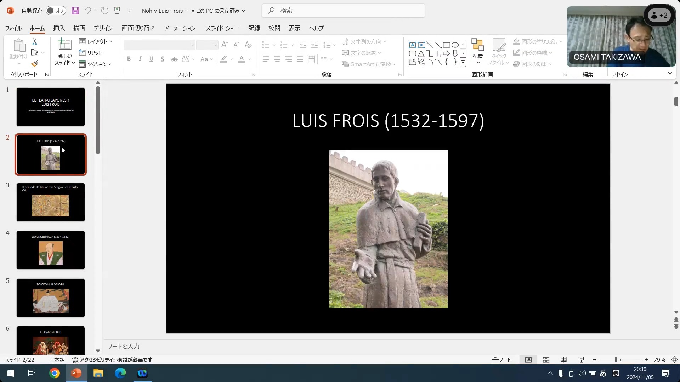Click the zoom slider handle

(616, 360)
